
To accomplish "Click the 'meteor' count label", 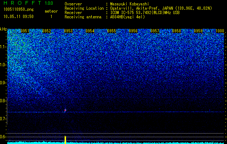I will [51, 11].
